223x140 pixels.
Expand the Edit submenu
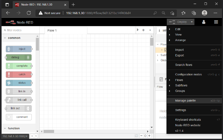coord(194,29)
